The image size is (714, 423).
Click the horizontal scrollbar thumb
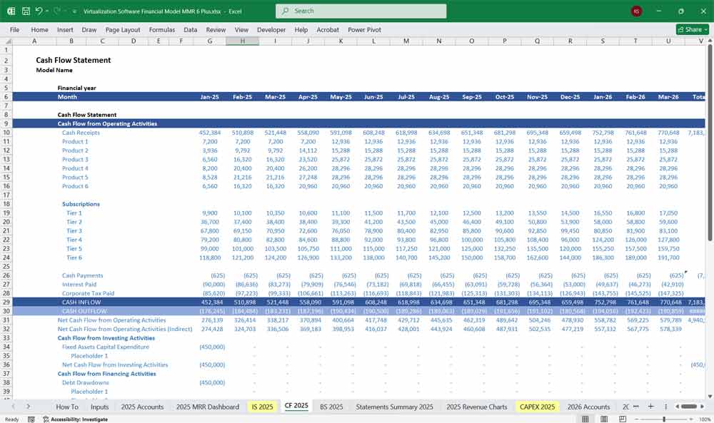point(688,406)
